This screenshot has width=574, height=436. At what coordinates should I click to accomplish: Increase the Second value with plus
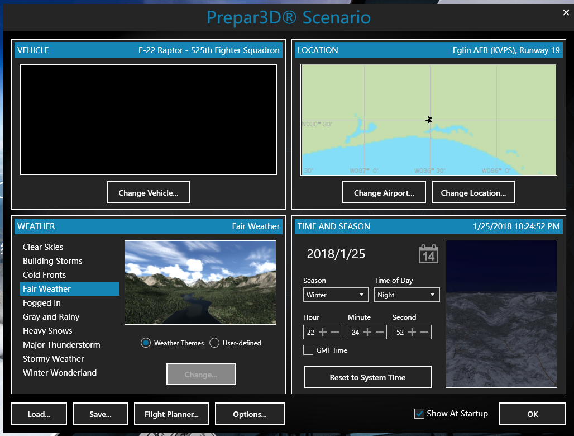(412, 332)
